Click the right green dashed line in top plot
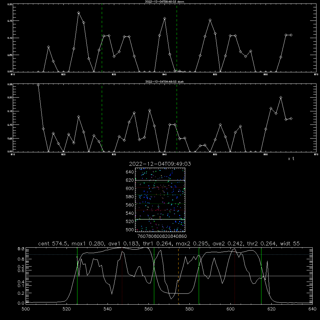Image resolution: width=320 pixels, height=320 pixels. click(x=177, y=39)
